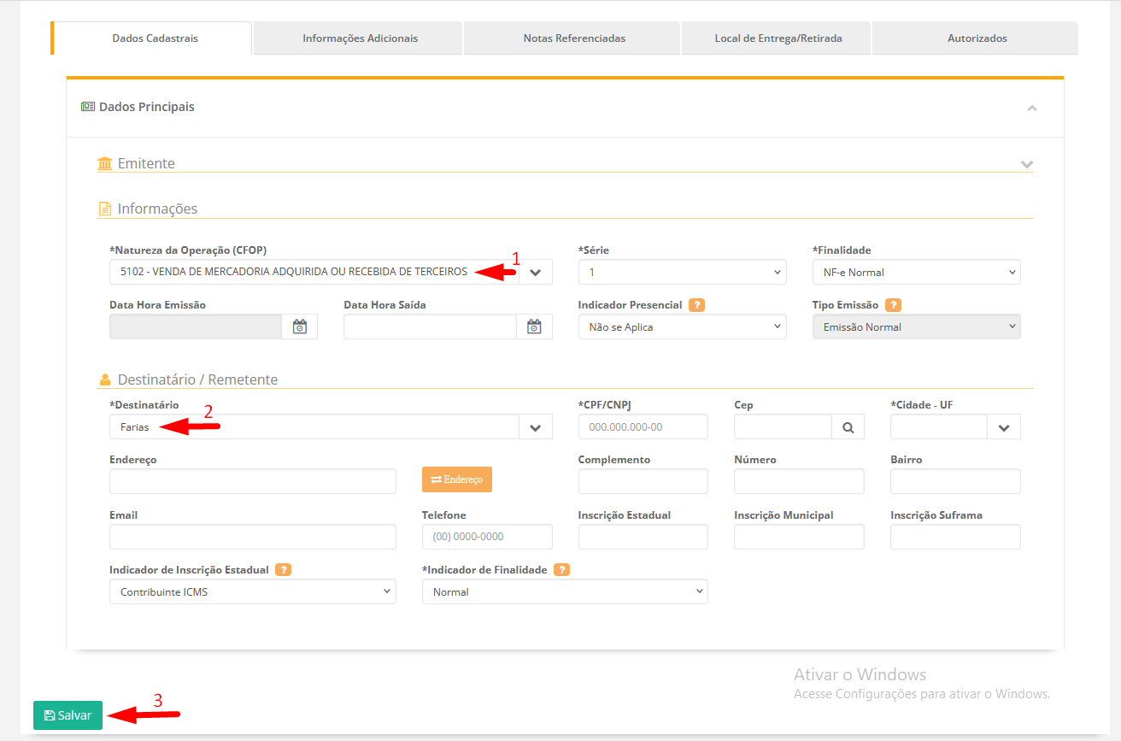Open Local de Entrega/Retirada tab
Viewport: 1121px width, 741px height.
tap(778, 38)
